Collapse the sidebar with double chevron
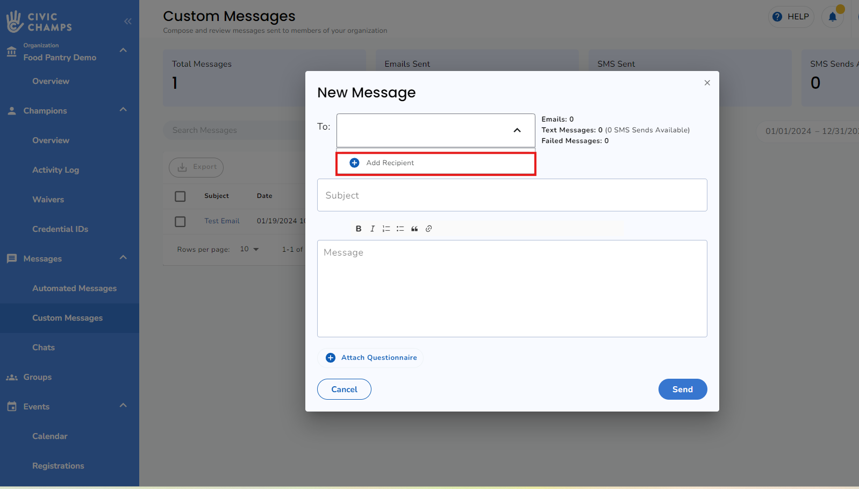This screenshot has height=489, width=859. (x=127, y=22)
